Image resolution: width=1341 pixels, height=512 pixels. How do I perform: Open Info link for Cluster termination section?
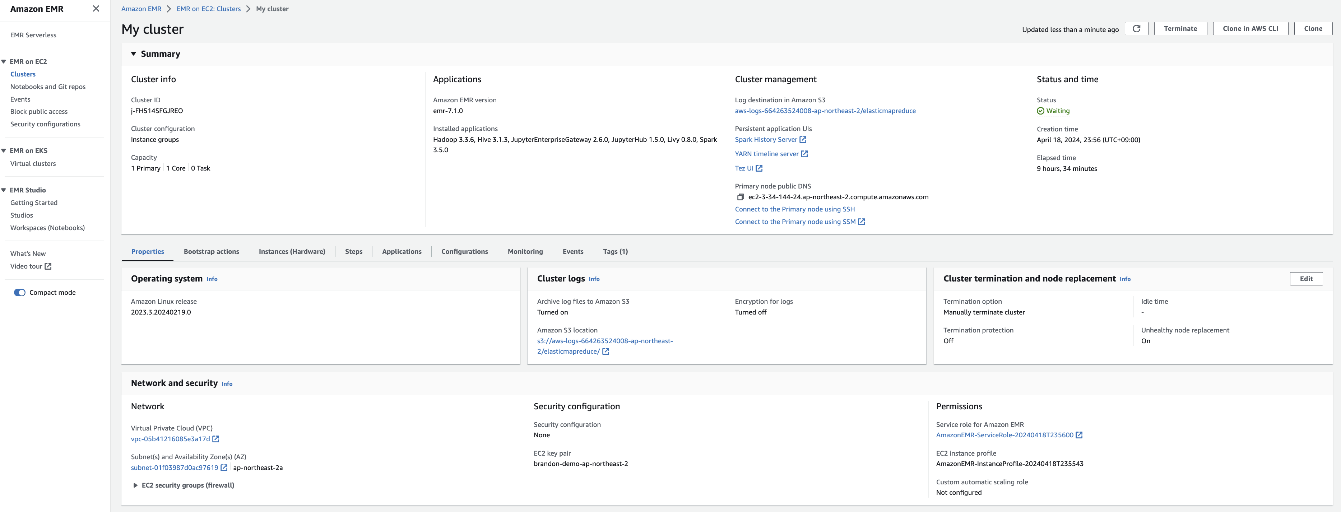coord(1125,279)
